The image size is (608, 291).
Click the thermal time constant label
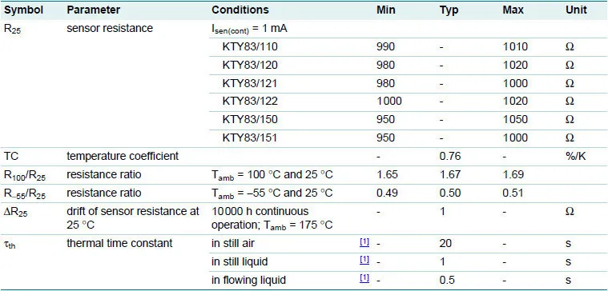click(119, 243)
